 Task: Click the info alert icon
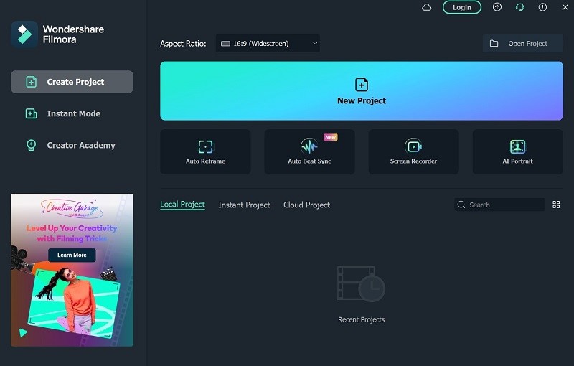coord(542,7)
